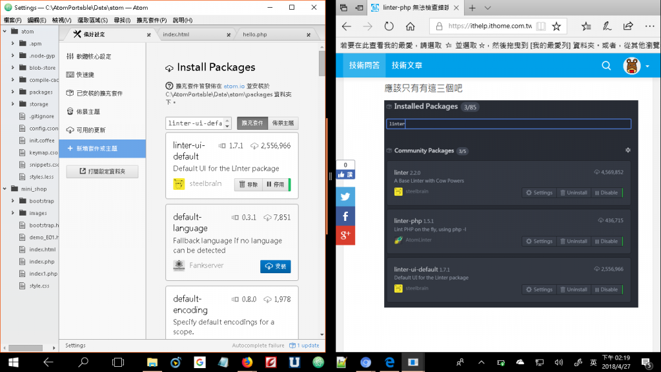
Task: Open index.php in the tree view
Action: (x=41, y=262)
